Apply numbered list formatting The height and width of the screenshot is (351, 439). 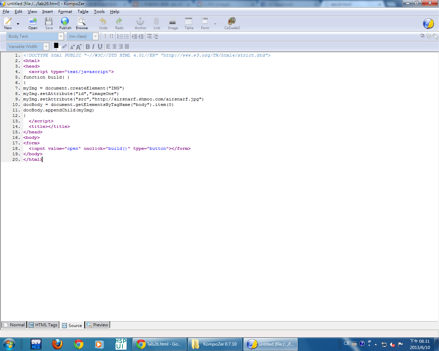point(120,36)
